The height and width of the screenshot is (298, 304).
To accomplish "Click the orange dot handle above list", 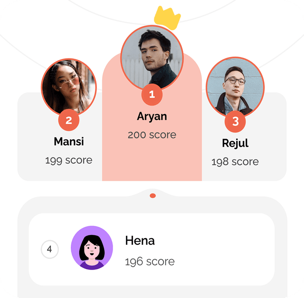I will [x=153, y=196].
